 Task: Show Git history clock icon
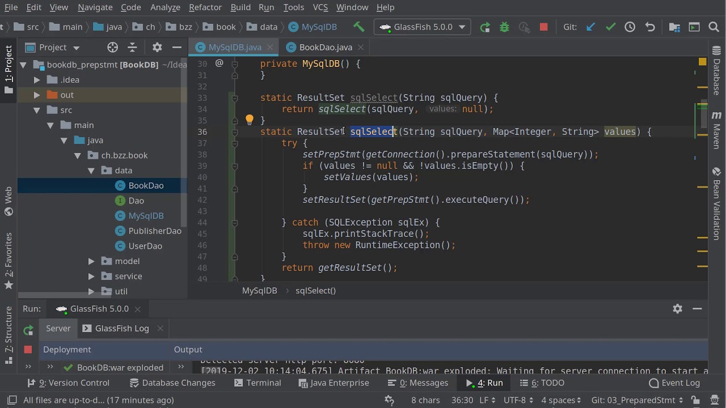[630, 27]
